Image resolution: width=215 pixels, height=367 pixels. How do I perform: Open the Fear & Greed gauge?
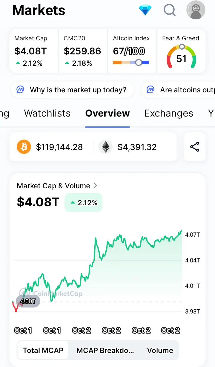pyautogui.click(x=181, y=51)
